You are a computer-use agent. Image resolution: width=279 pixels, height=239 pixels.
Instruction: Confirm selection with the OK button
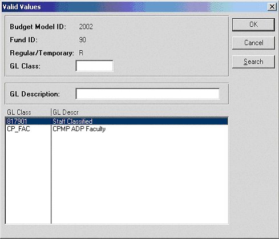[x=253, y=25]
